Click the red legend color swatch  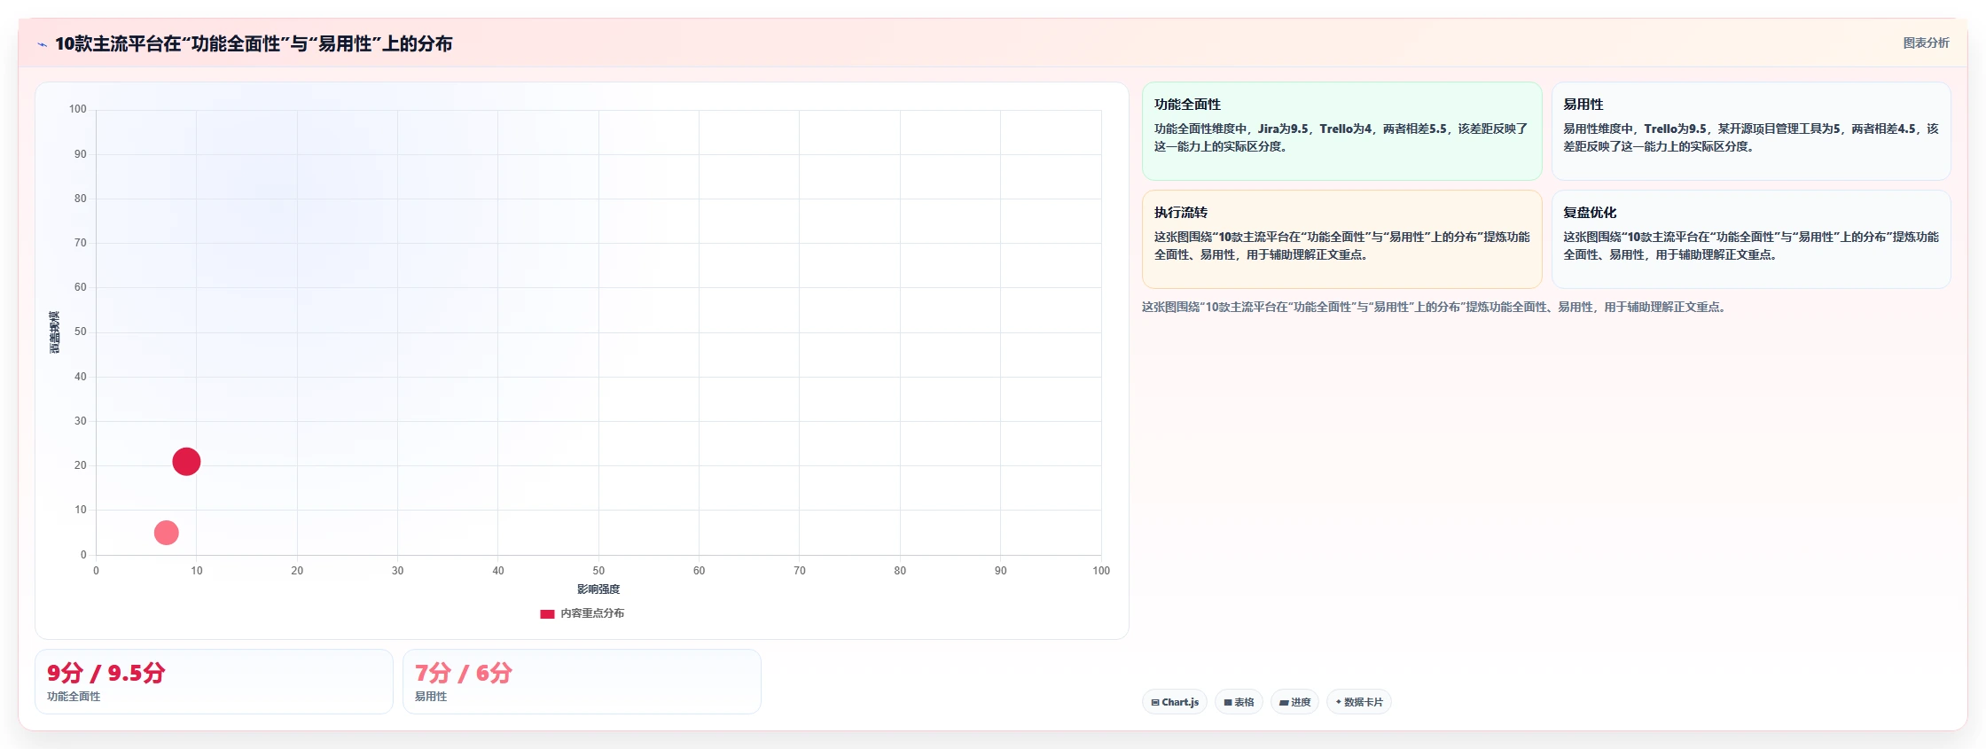[x=547, y=613]
